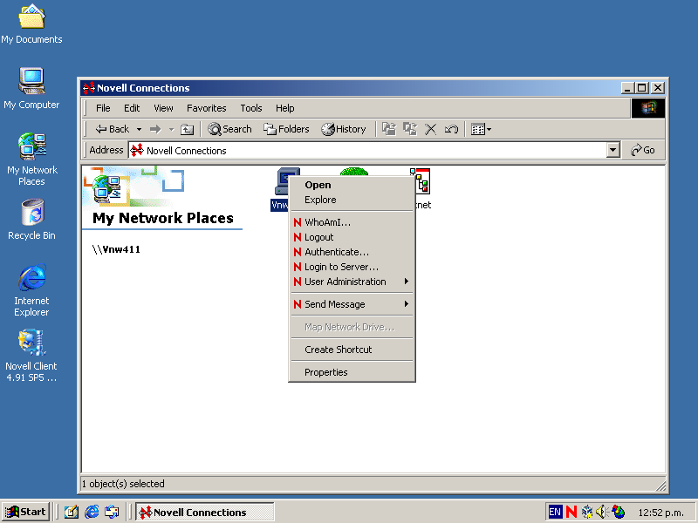
Task: Click the Copy To toolbar icon
Action: coord(410,129)
